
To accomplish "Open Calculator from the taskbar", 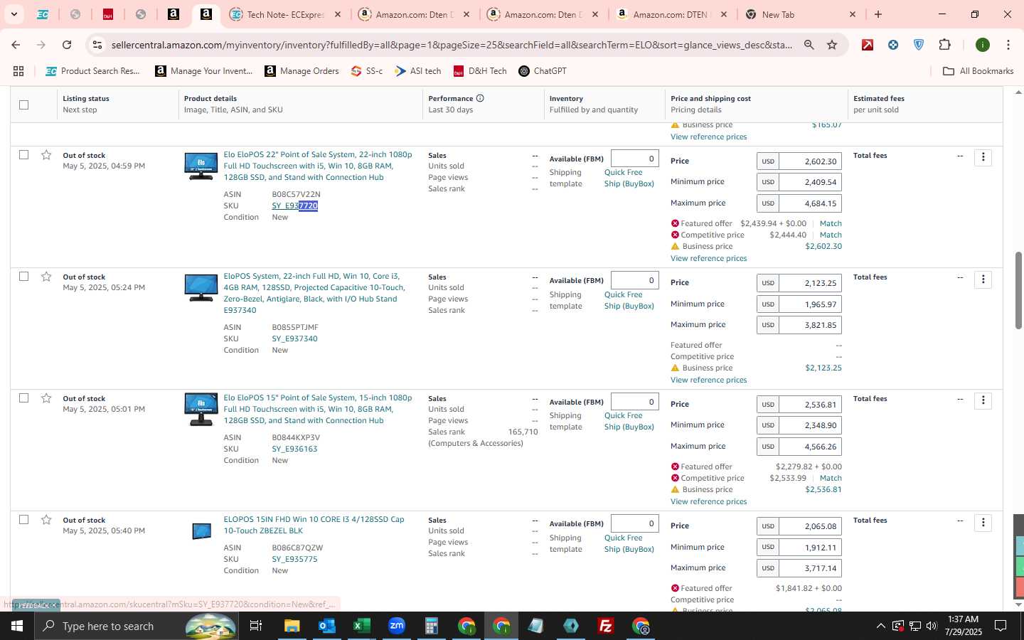I will 431,626.
